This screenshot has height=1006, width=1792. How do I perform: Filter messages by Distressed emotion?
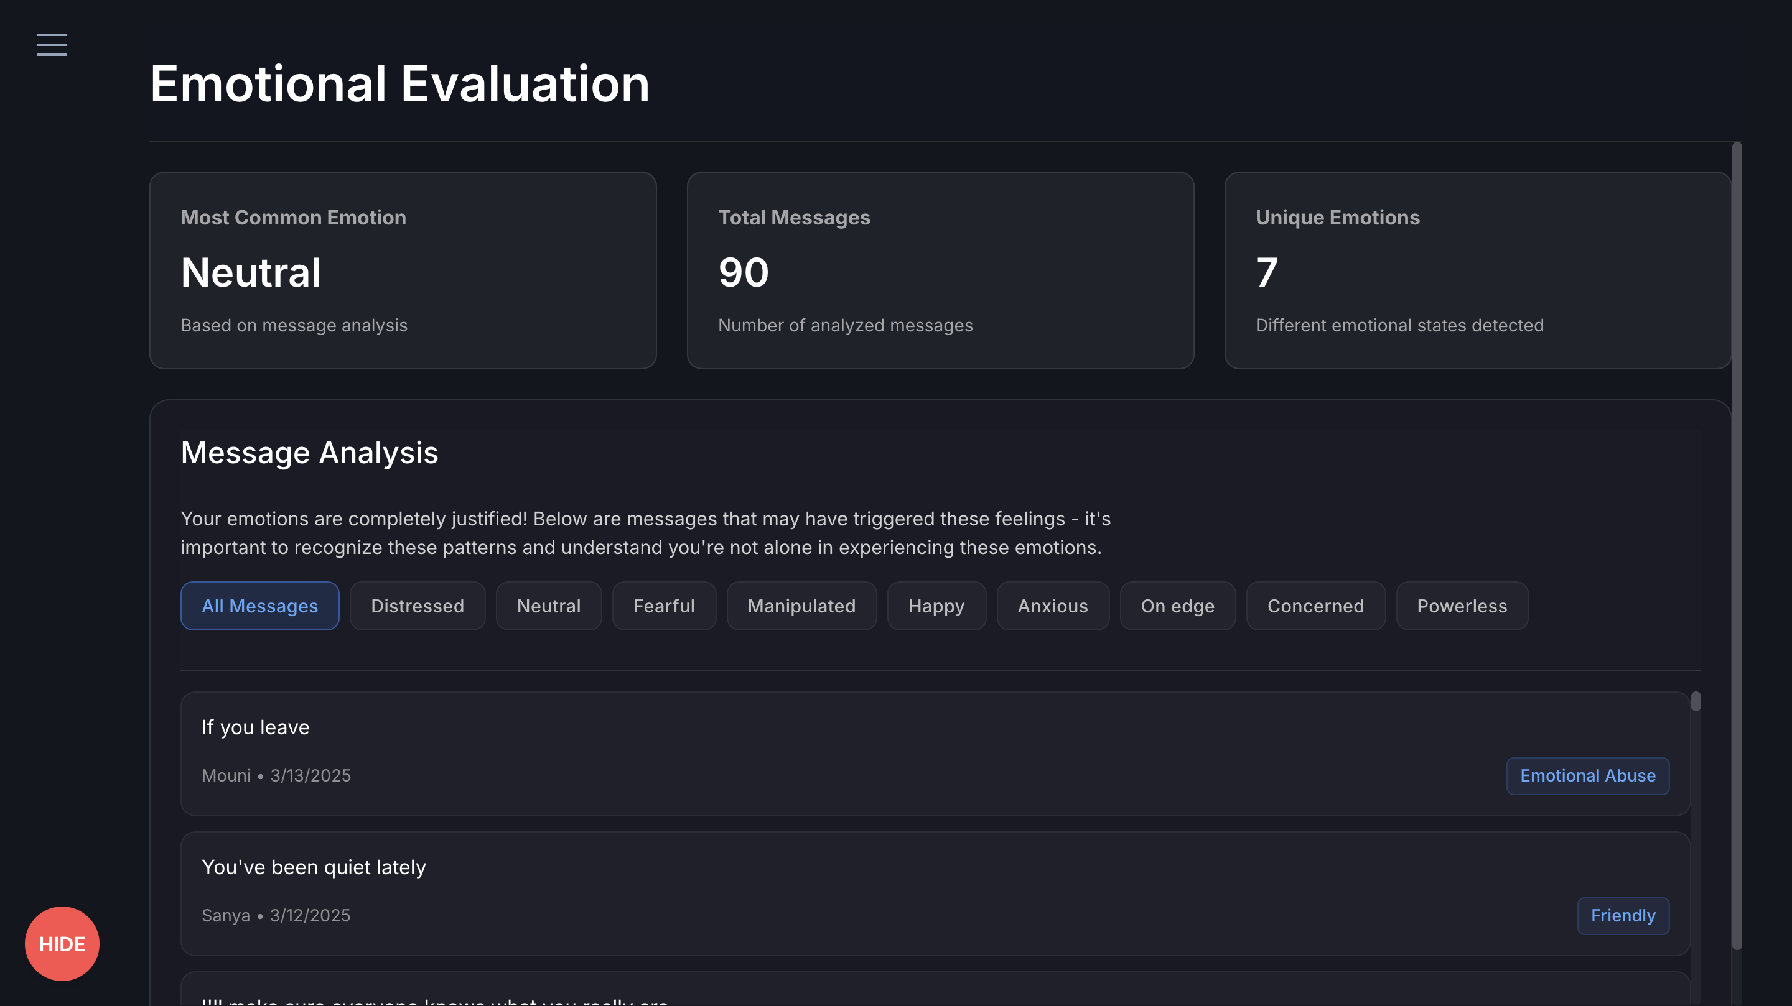(x=417, y=606)
